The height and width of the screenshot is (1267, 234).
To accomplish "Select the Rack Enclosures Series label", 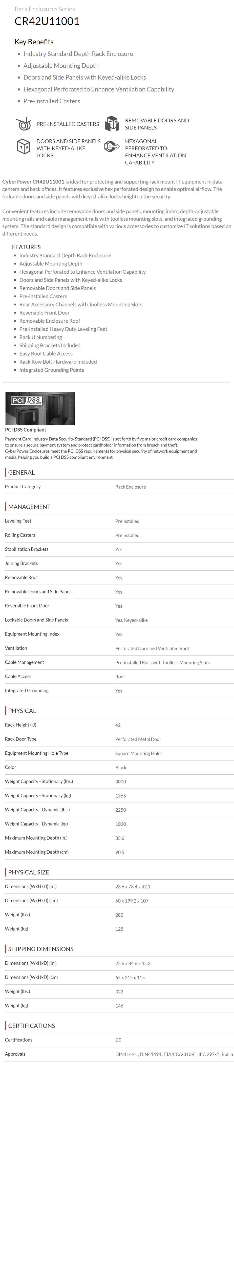I will (45, 9).
